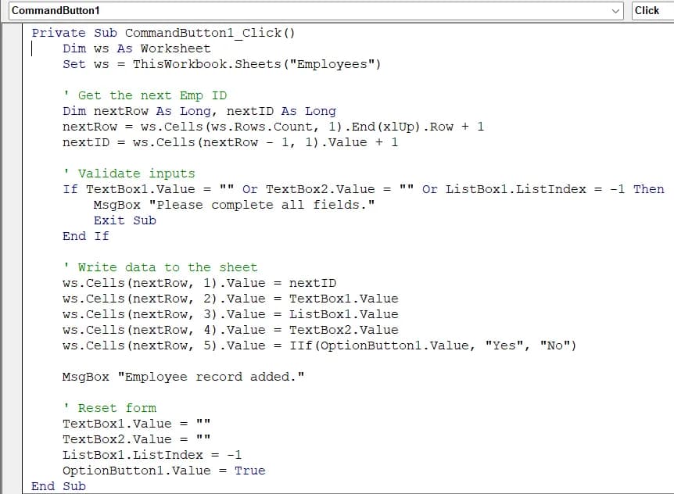Click the 'End Sub' statement
Screen dimensions: 674x494
(59, 486)
